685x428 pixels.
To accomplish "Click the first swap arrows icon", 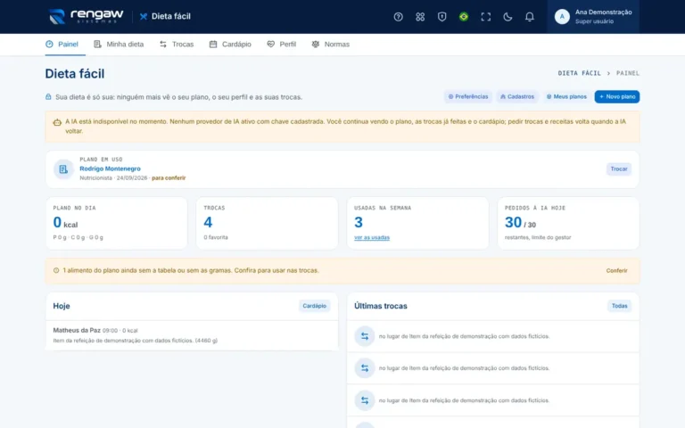I will [x=364, y=336].
